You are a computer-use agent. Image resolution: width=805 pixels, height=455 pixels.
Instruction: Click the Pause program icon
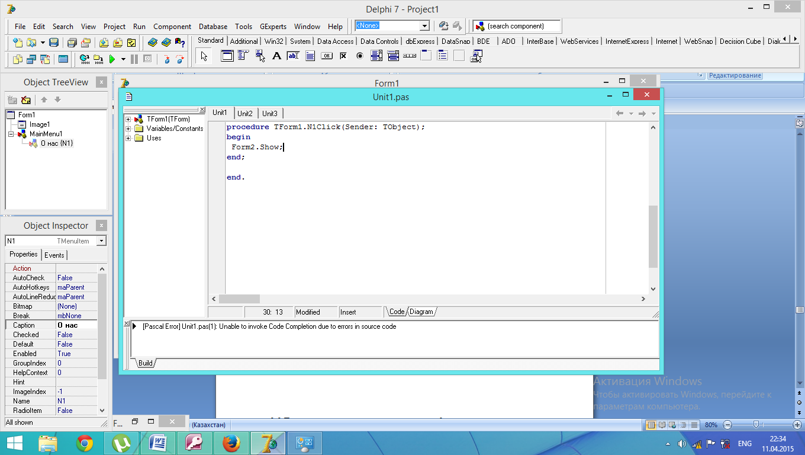134,59
